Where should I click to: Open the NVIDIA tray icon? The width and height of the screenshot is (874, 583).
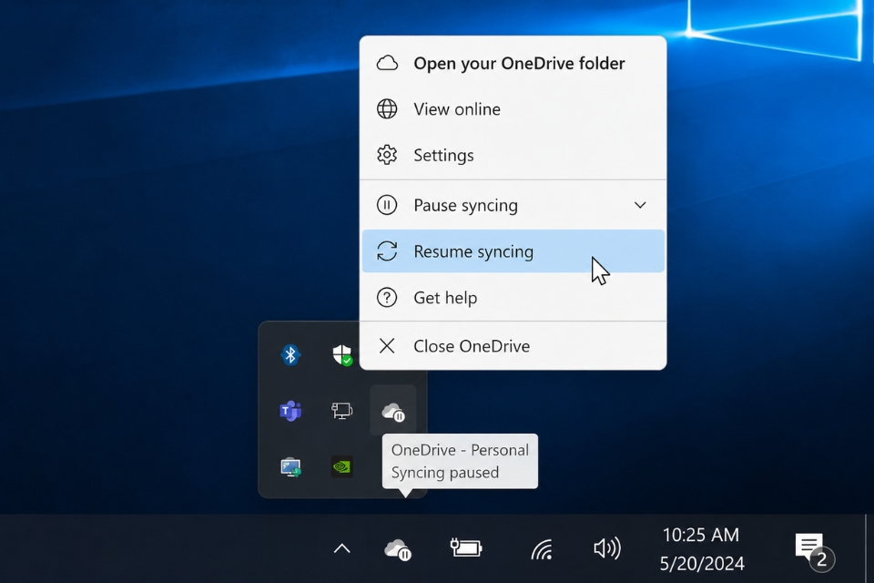341,466
